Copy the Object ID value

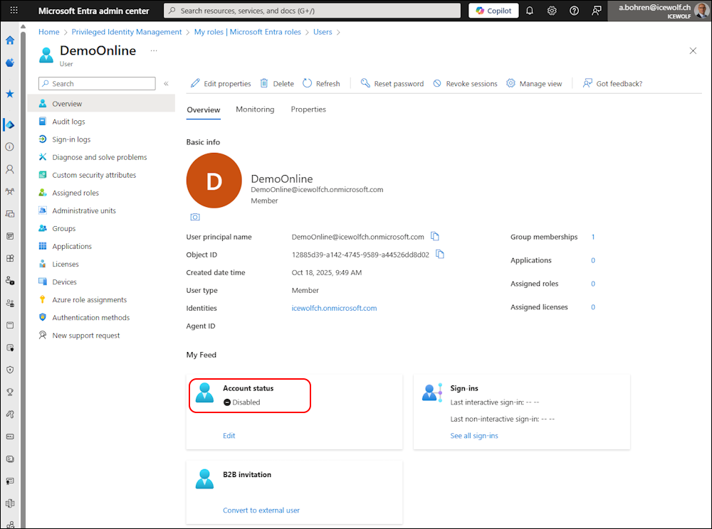pyautogui.click(x=440, y=255)
